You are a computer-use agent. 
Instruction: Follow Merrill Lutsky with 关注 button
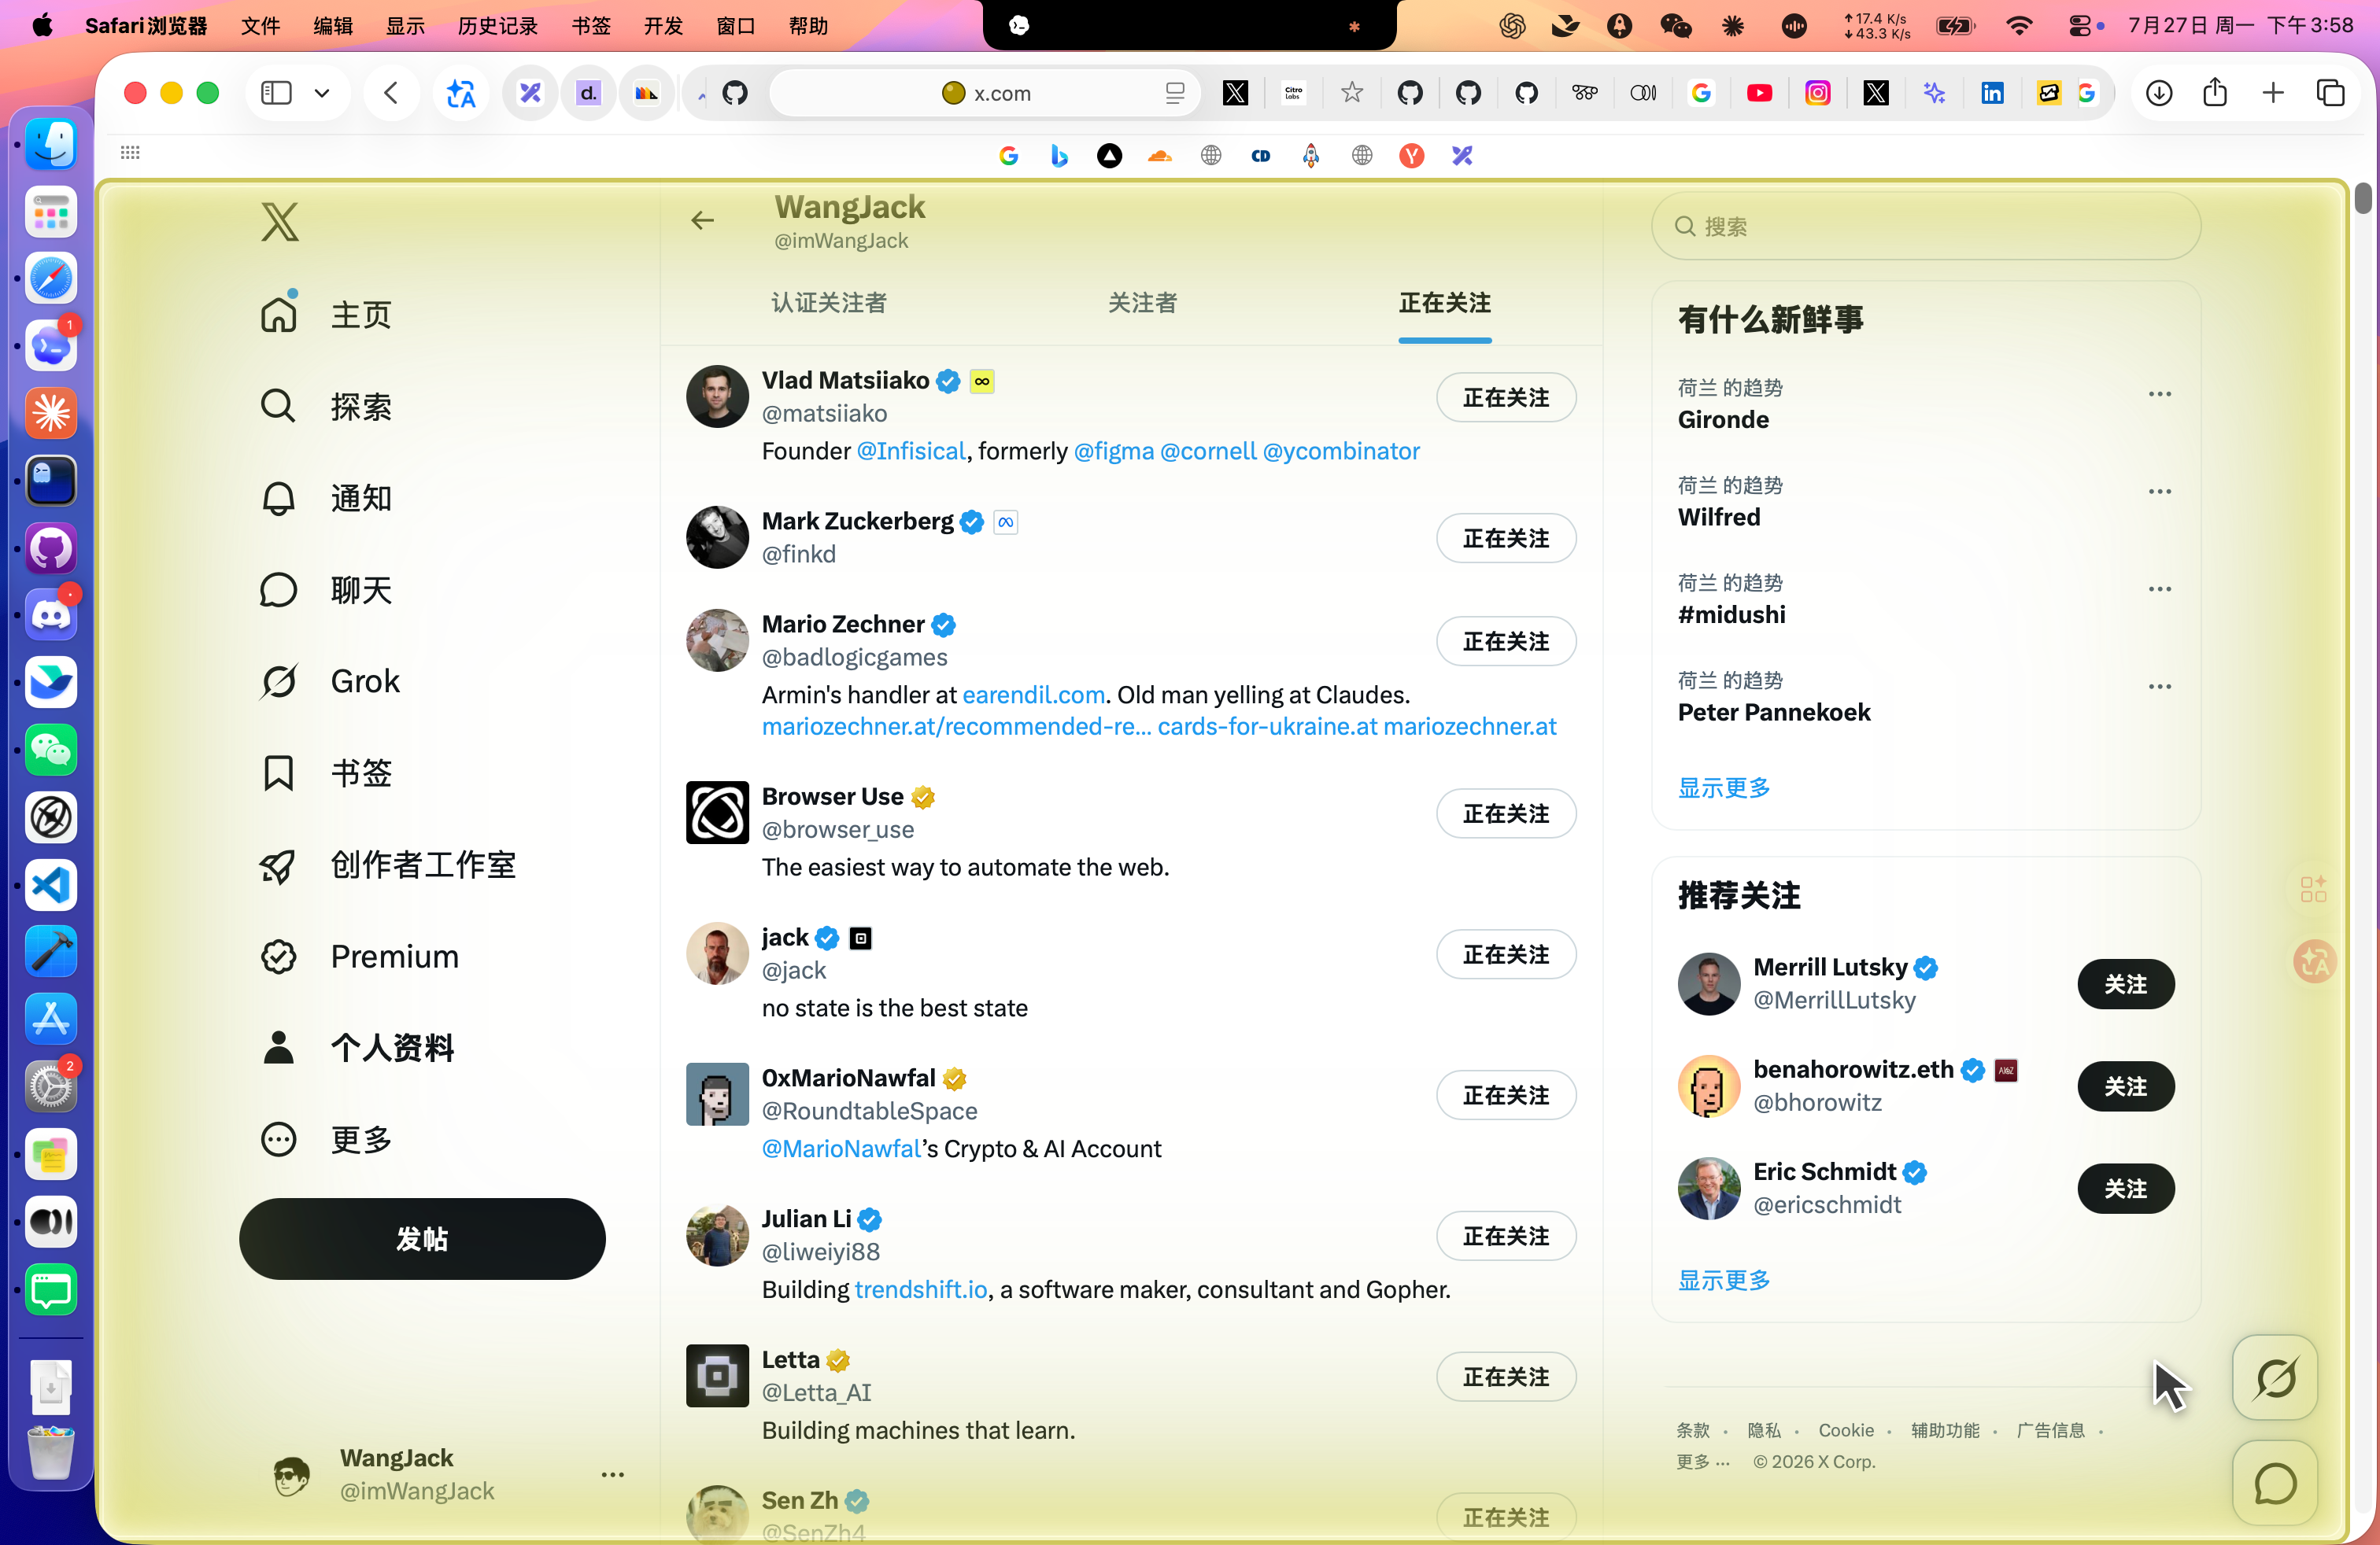pyautogui.click(x=2125, y=984)
